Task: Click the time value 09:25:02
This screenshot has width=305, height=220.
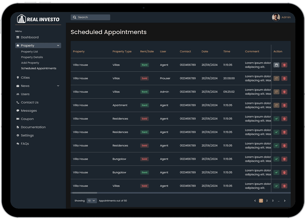Action: click(229, 92)
